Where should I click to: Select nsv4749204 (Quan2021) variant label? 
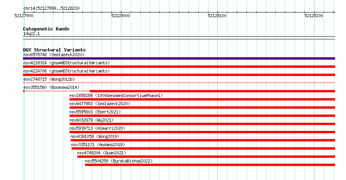point(101,153)
